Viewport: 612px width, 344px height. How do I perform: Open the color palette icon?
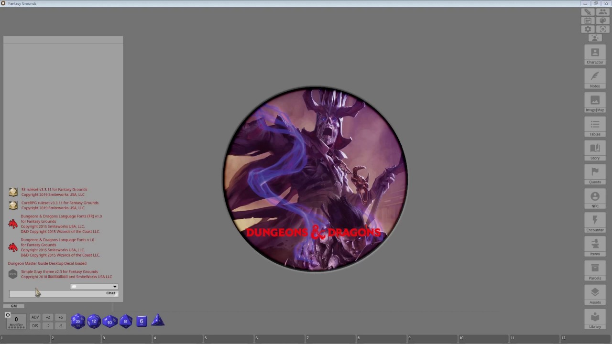click(x=602, y=21)
